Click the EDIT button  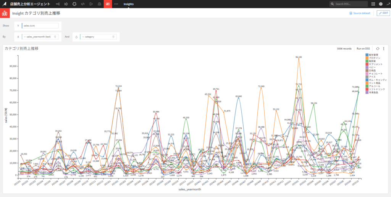pos(383,13)
